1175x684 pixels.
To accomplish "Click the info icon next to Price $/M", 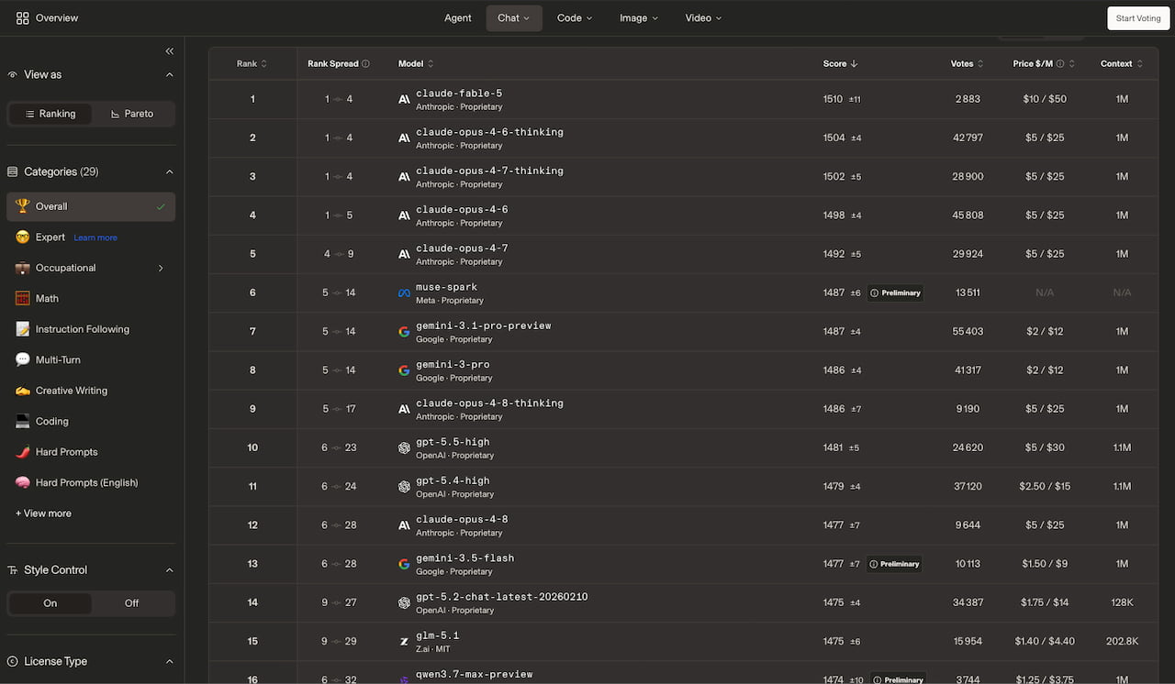I will point(1060,64).
